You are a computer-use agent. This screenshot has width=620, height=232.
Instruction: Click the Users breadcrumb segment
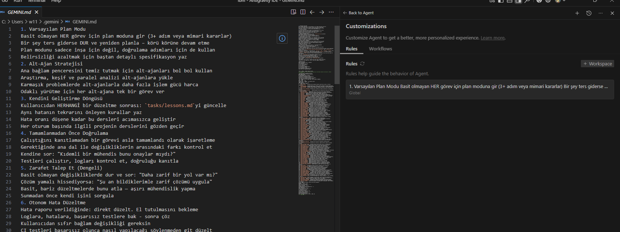(x=17, y=22)
